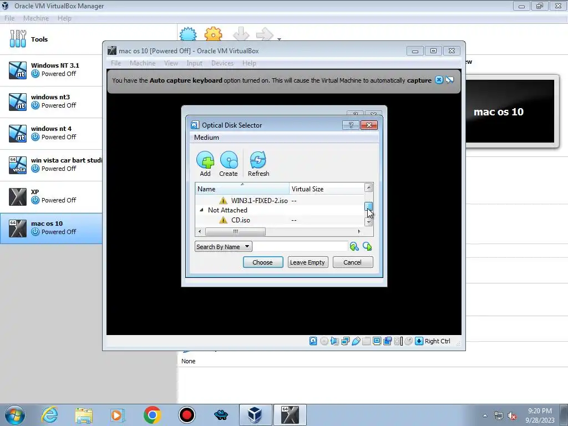
Task: Click the audio status bar indicator
Action: [334, 341]
